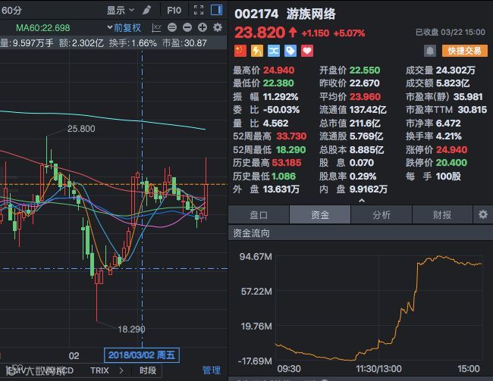Click the 换手率 4.21% value

click(x=449, y=136)
